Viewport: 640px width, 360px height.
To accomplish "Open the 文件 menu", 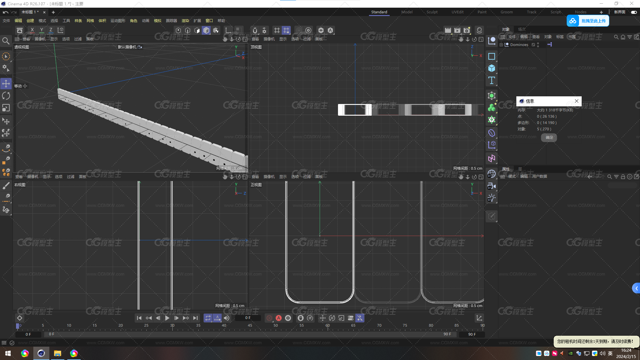I will point(6,21).
